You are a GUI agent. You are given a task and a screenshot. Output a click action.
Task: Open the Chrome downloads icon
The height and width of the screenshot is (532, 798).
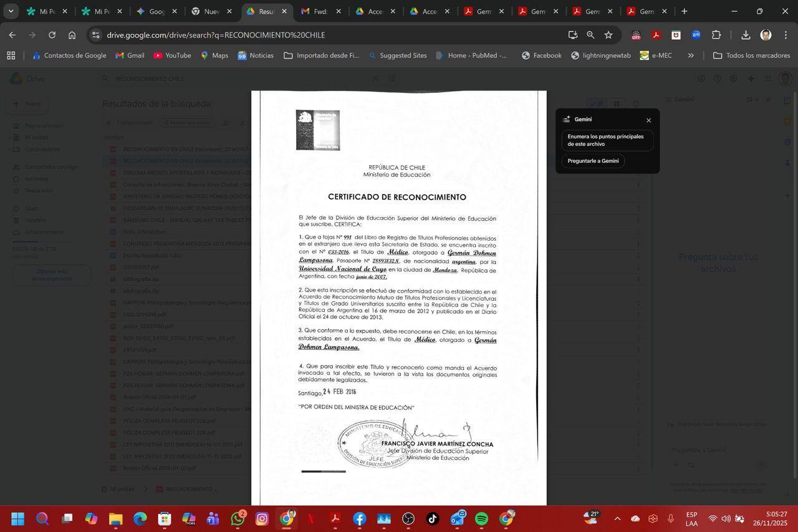tap(746, 35)
